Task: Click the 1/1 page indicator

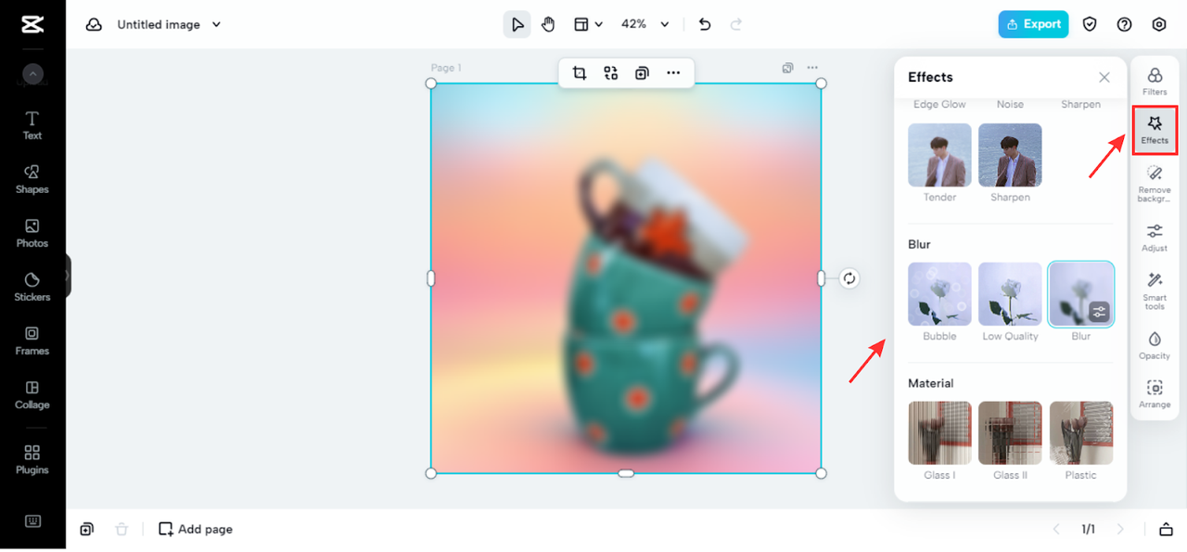Action: point(1088,529)
